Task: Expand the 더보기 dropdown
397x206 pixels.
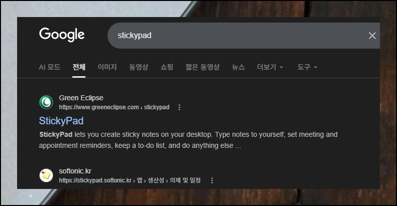Action: click(270, 67)
